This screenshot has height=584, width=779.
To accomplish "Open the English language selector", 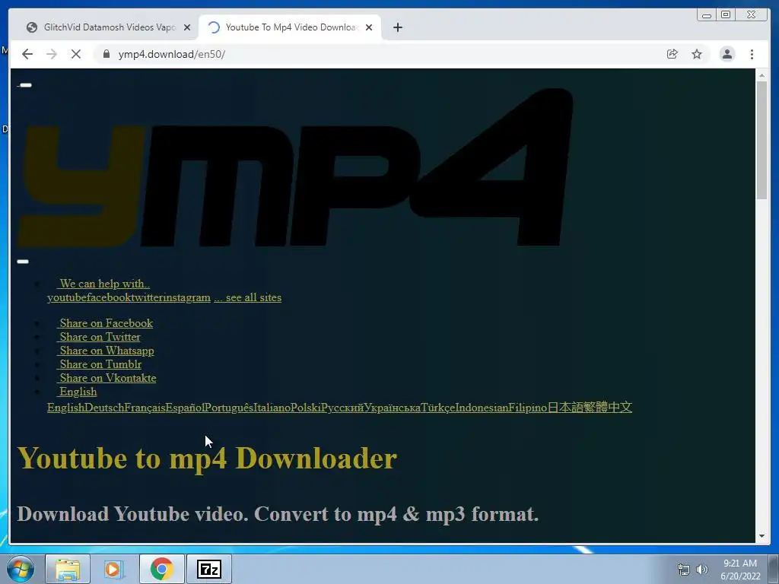I will 77,392.
